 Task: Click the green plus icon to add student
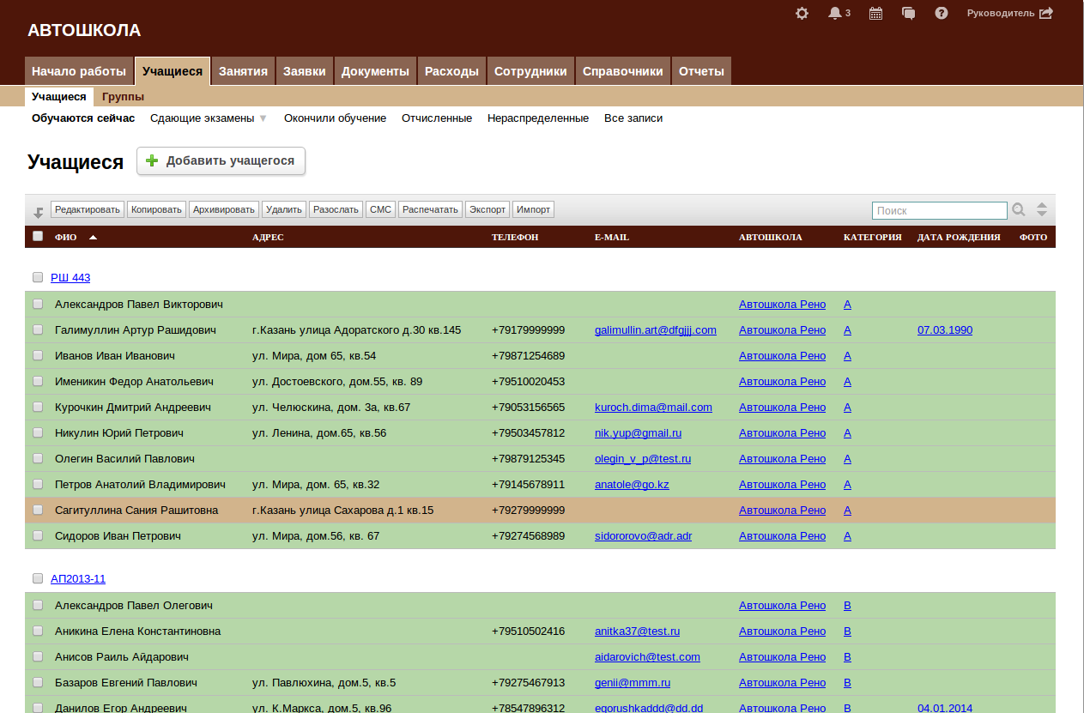coord(152,161)
